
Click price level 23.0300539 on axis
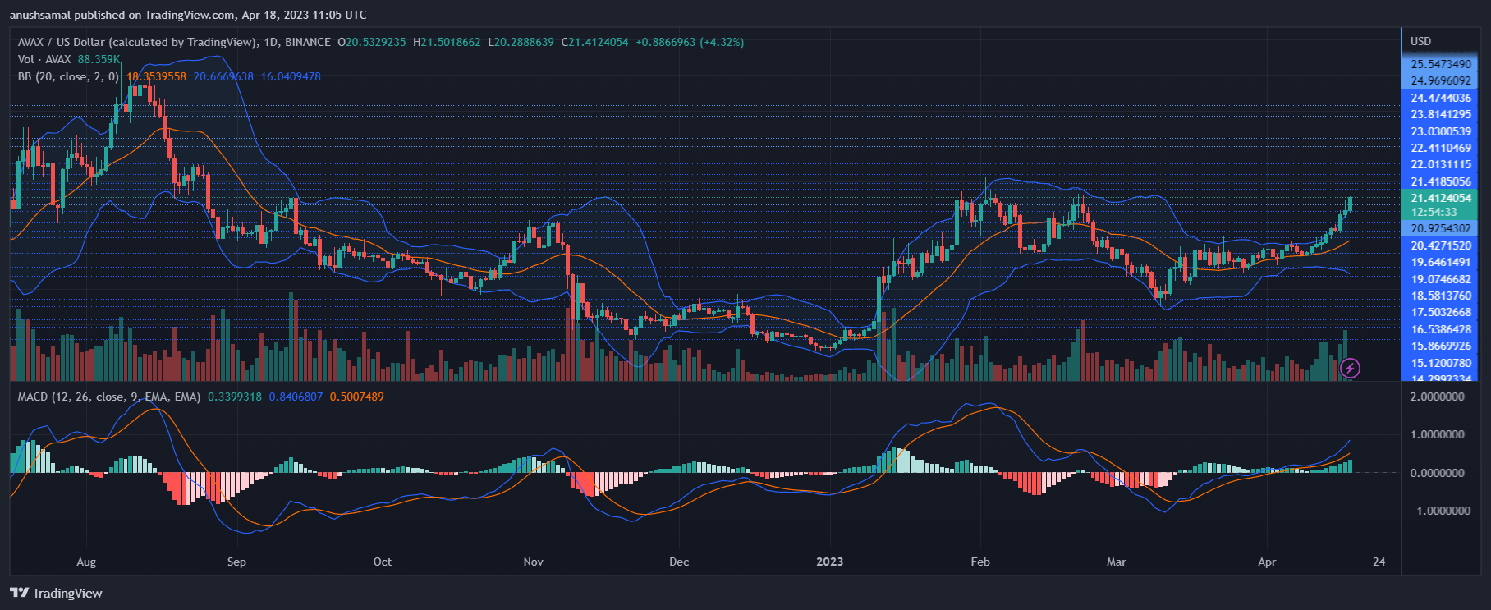coord(1441,131)
